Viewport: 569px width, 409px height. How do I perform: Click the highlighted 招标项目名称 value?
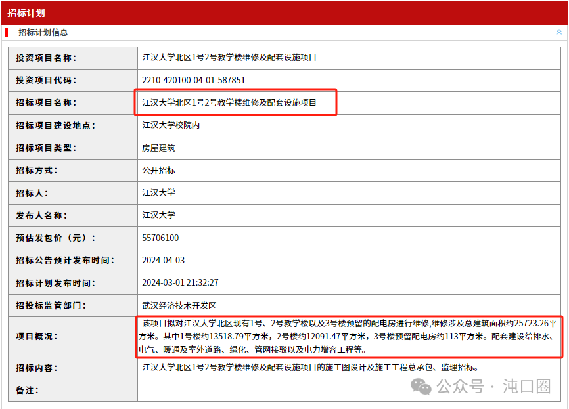[x=229, y=102]
